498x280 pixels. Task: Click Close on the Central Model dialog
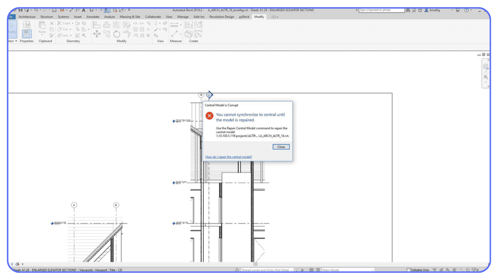[x=281, y=147]
